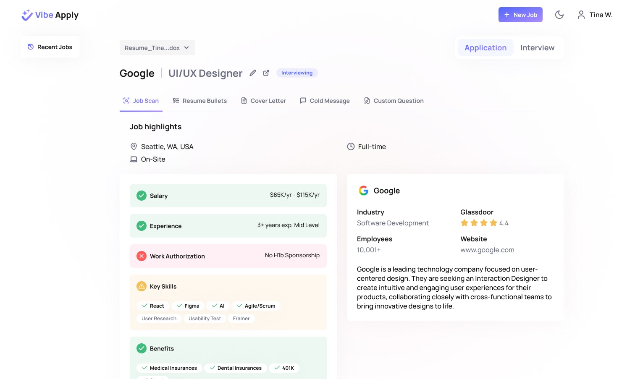The image size is (635, 379).
Task: Toggle dark mode with moon icon
Action: click(559, 15)
